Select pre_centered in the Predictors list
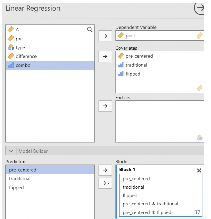This screenshot has height=219, width=211. [x=23, y=170]
